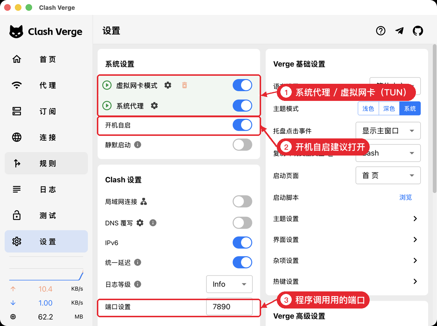
Task: Open the 订阅 sidebar page
Action: (46, 111)
